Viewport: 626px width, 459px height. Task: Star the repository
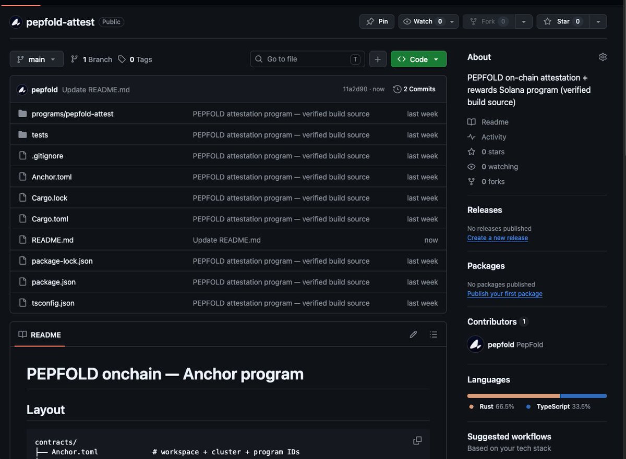[x=563, y=21]
